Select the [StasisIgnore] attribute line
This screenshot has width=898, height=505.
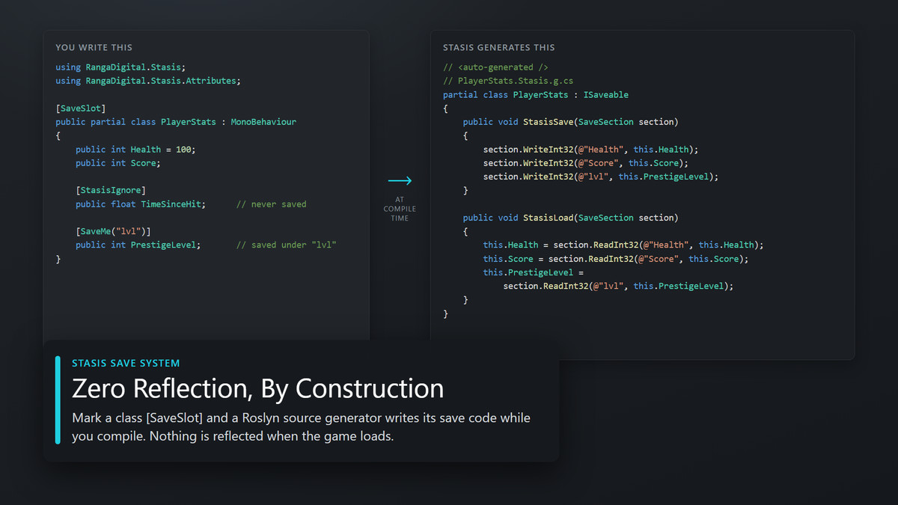point(111,190)
